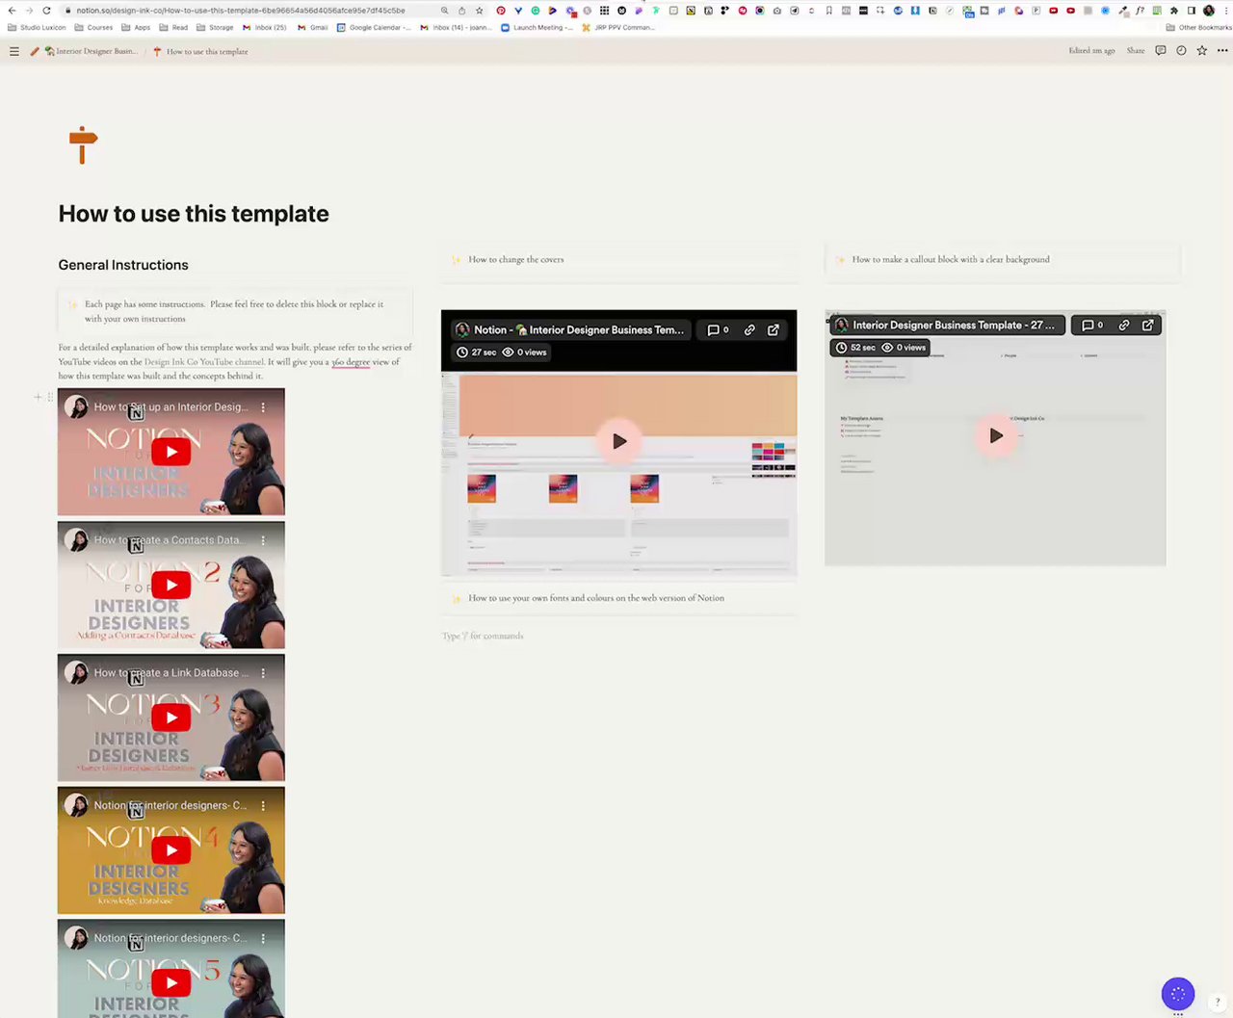Open more options on the Notion 5 video
The width and height of the screenshot is (1233, 1018).
[x=263, y=938]
